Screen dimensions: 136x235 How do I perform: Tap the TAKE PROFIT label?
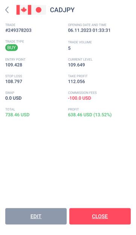point(78,76)
